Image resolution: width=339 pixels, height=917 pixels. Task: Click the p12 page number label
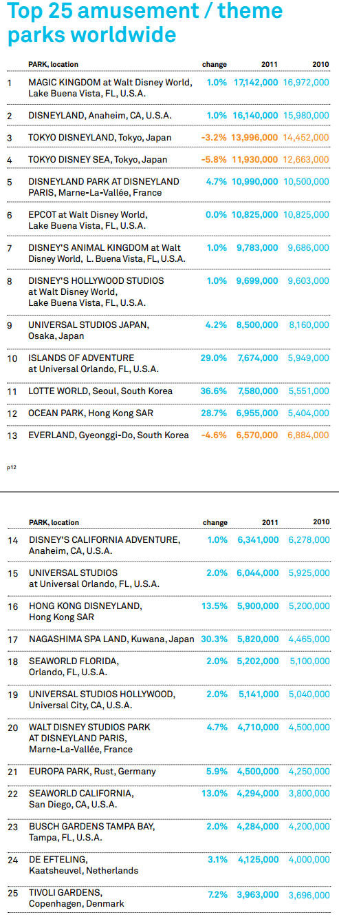click(11, 468)
